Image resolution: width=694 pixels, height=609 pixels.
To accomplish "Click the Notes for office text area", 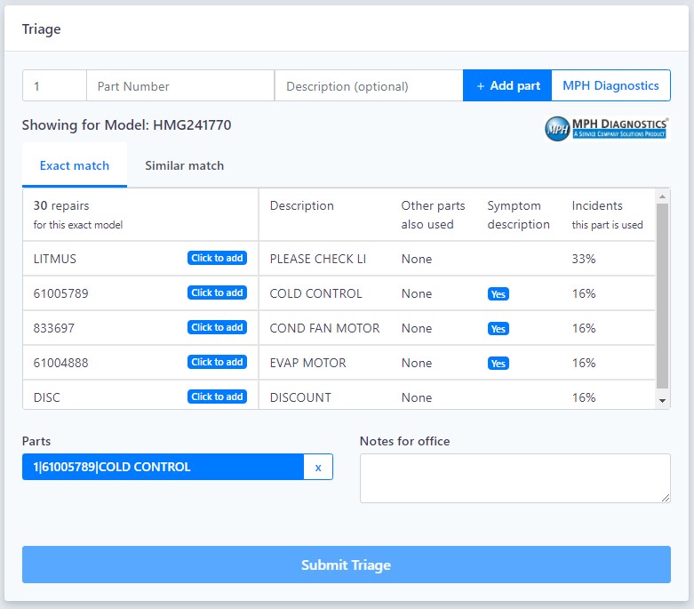I will click(515, 478).
